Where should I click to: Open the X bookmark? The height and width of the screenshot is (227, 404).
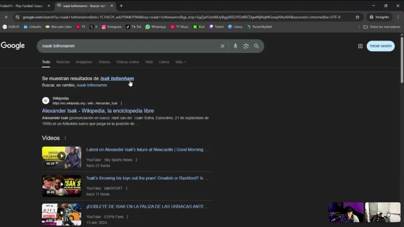tap(93, 27)
